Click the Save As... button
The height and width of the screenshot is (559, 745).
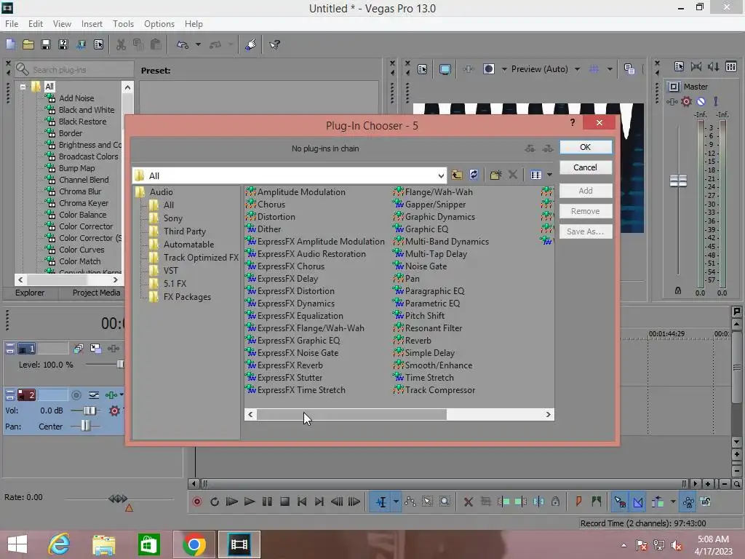(586, 231)
